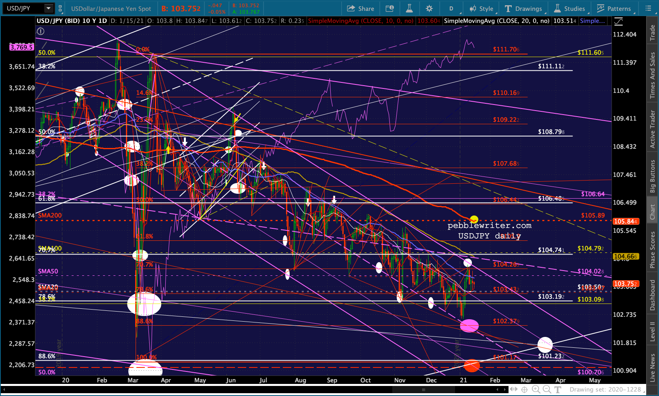659x396 pixels.
Task: Click the Studies button
Action: tap(570, 8)
